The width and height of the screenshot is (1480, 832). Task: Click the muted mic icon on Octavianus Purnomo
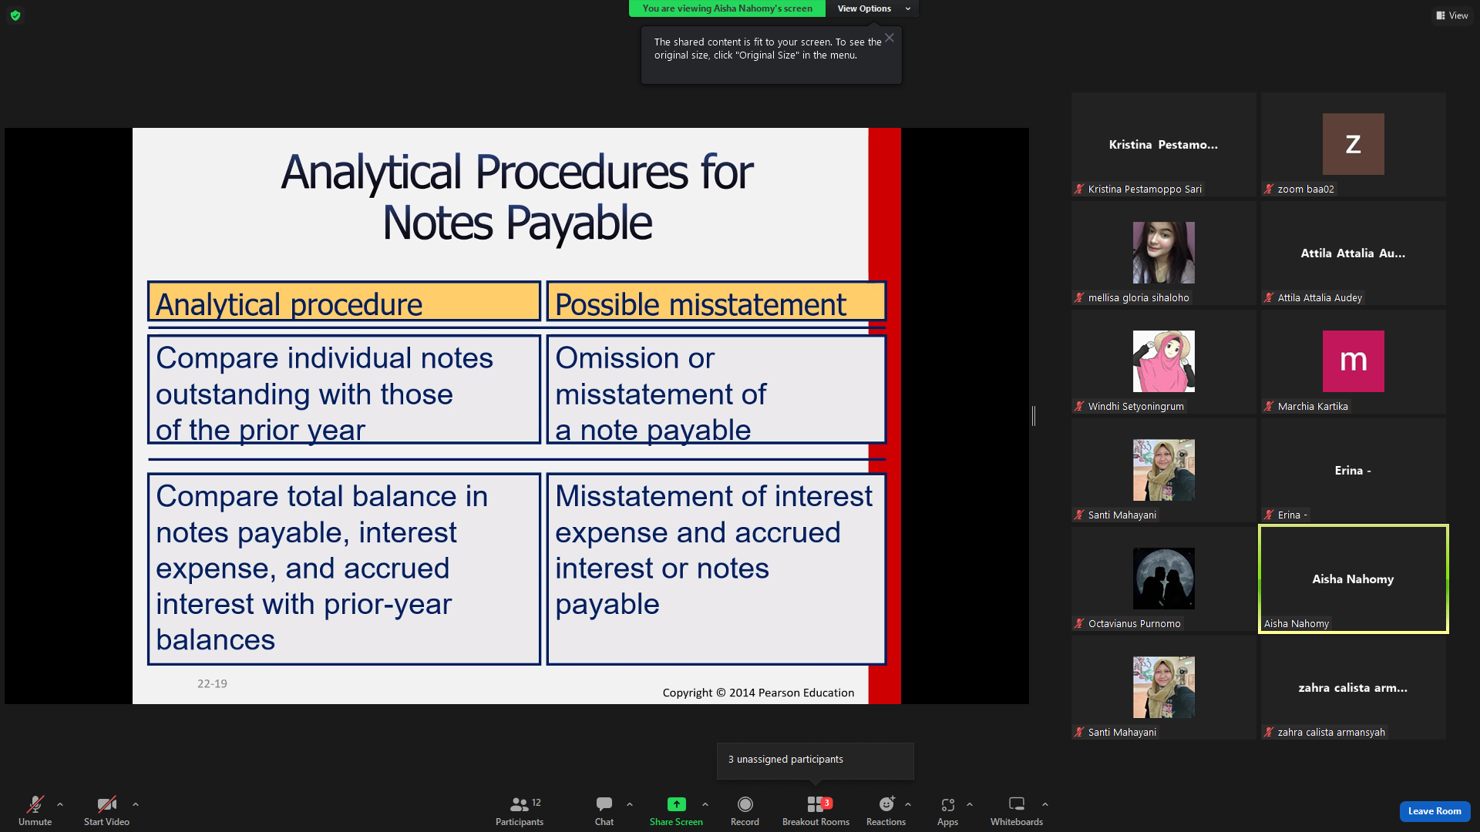click(1079, 623)
